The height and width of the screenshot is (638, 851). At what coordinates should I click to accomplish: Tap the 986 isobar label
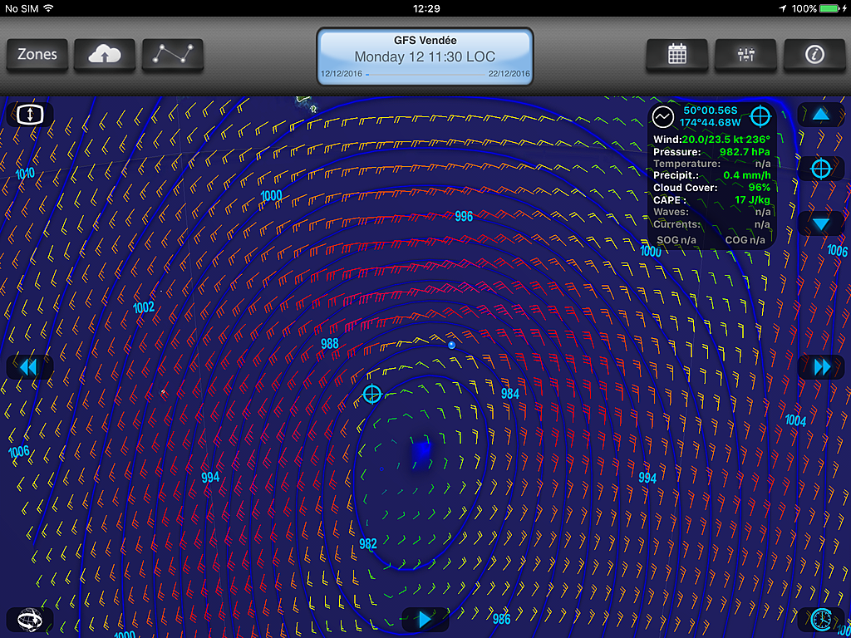point(501,618)
